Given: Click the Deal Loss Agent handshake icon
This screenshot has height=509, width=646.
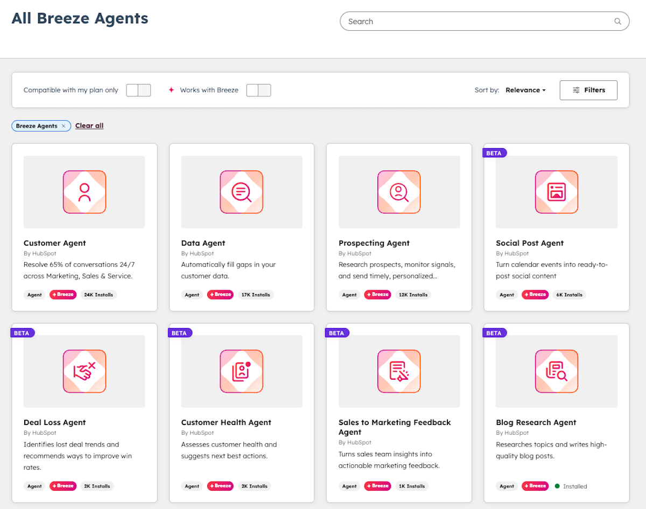Looking at the screenshot, I should [x=84, y=371].
